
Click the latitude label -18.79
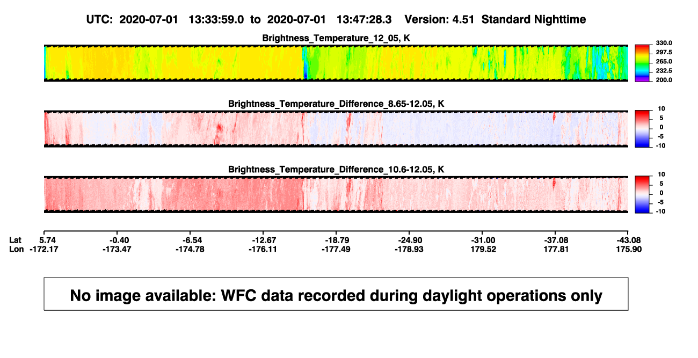(336, 240)
